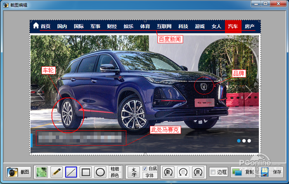289x184 pixels.
Task: Click 首页 in the captured navigation bar
Action: coord(45,26)
